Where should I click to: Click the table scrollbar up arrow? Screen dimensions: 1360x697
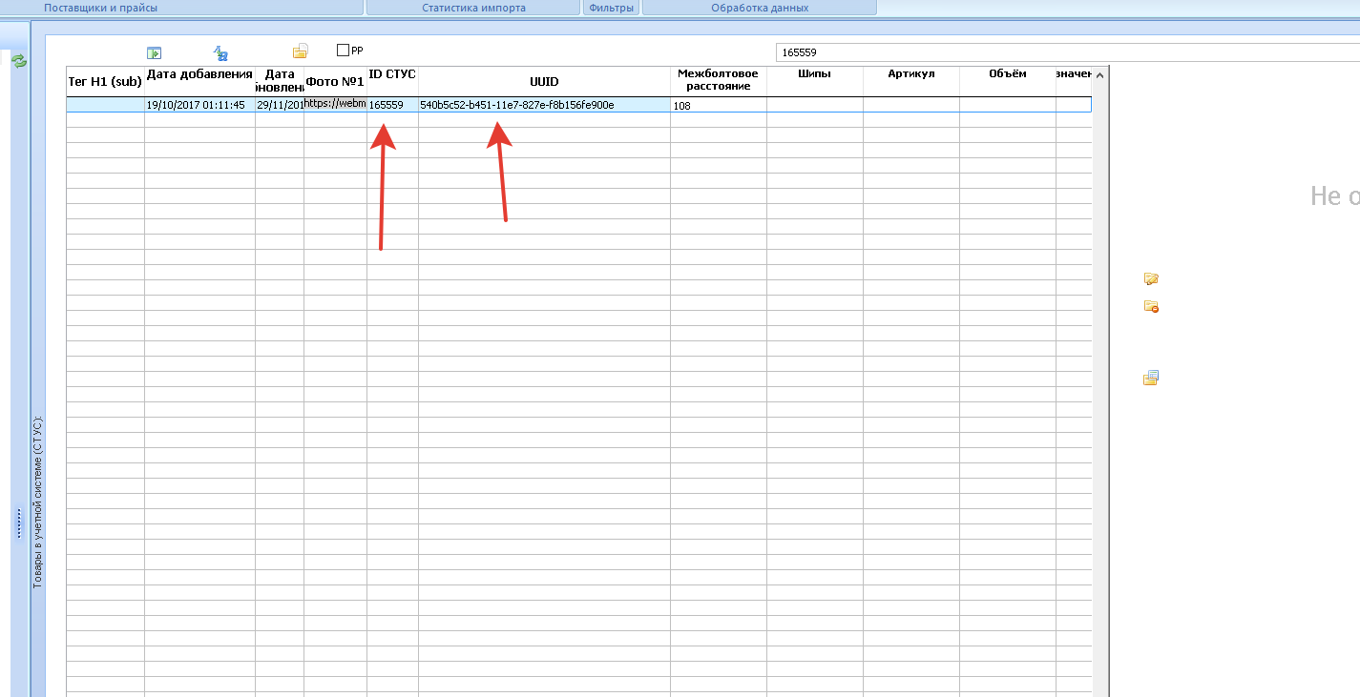1099,75
